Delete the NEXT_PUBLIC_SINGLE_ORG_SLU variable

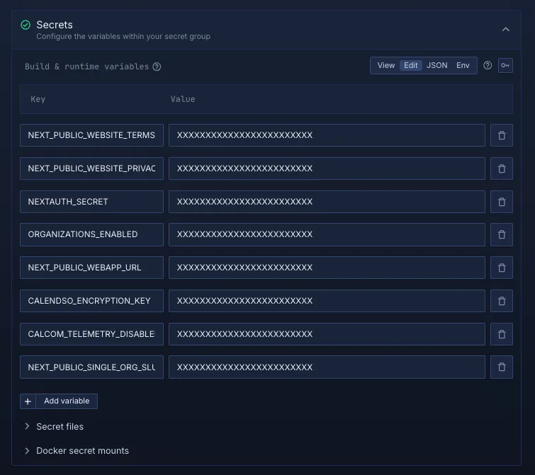(501, 367)
